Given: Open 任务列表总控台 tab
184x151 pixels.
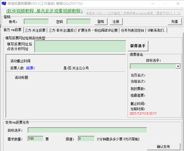Looking at the screenshot, I should [x=133, y=30].
